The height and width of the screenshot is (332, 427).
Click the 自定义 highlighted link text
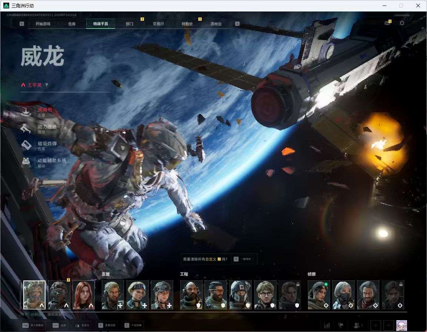[x=211, y=259]
